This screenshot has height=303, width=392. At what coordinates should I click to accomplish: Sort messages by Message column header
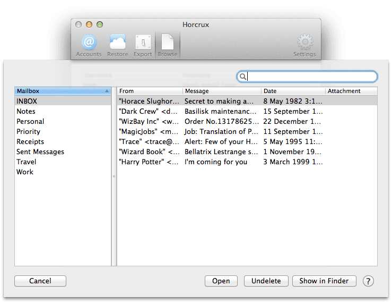click(x=222, y=91)
